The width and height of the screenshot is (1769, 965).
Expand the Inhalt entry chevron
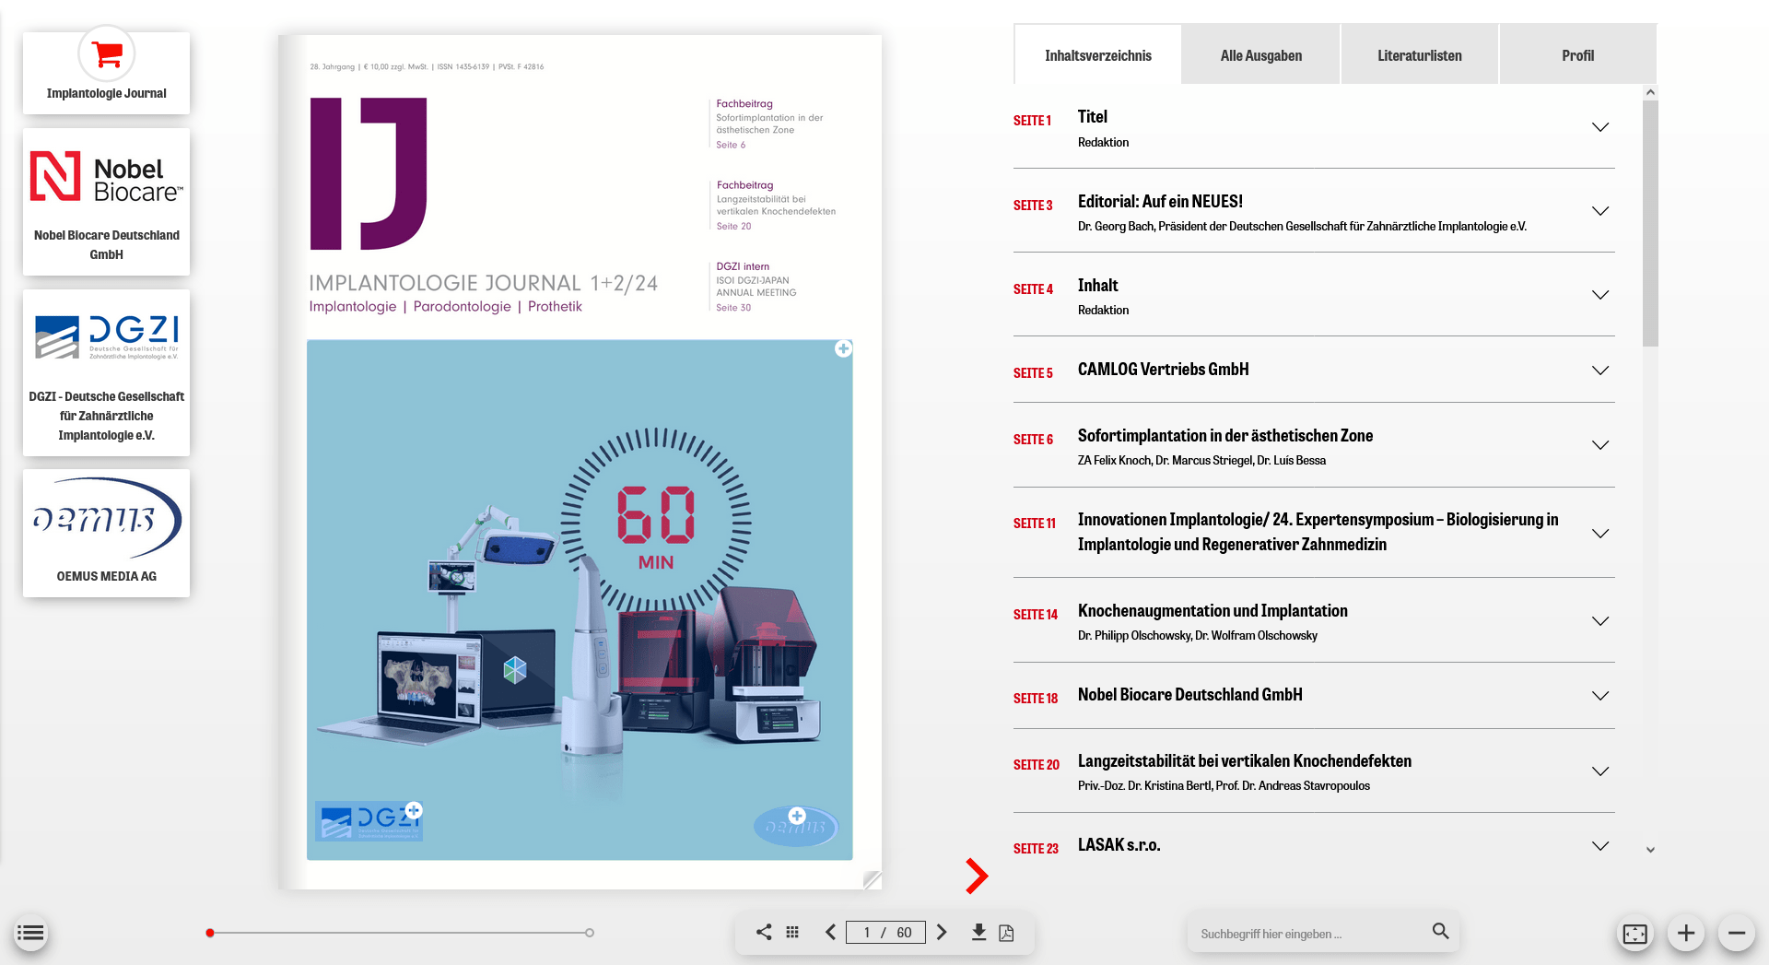1600,295
